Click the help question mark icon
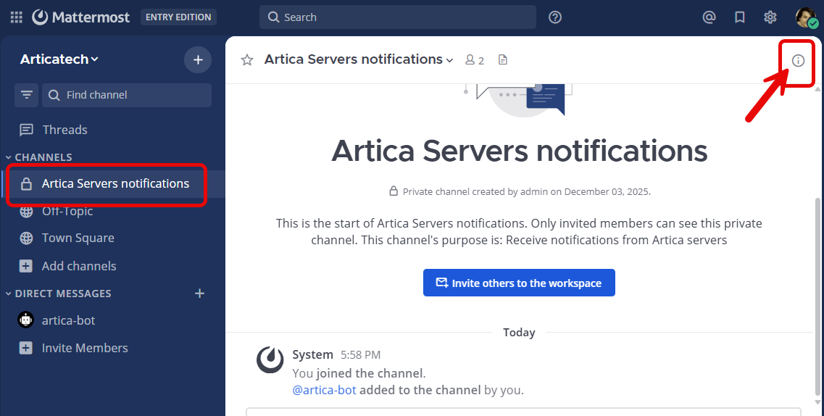 (555, 17)
